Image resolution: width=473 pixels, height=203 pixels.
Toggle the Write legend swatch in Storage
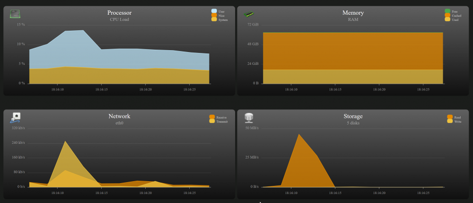coord(450,121)
